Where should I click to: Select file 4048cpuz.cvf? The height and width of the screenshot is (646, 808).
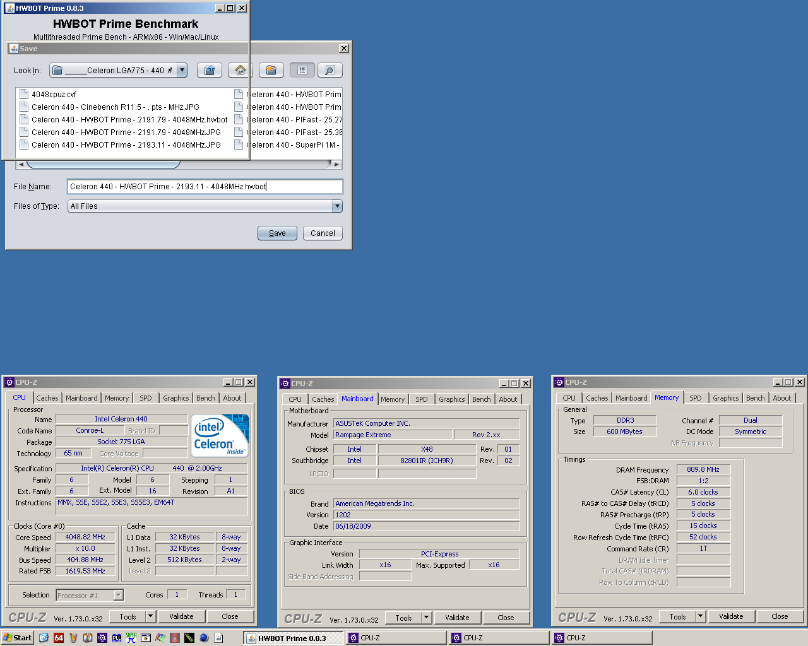pos(54,94)
